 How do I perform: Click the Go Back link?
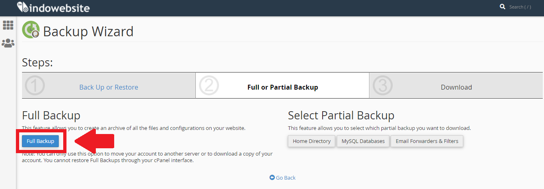285,178
